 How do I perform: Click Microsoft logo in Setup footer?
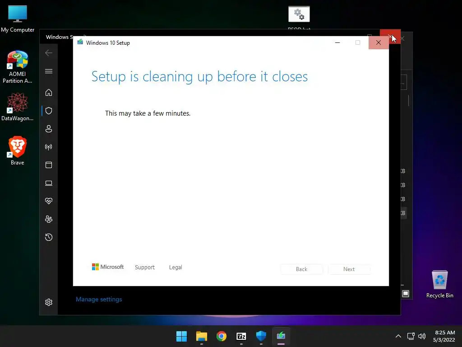108,267
